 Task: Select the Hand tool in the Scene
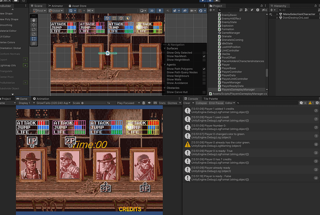pos(34,20)
